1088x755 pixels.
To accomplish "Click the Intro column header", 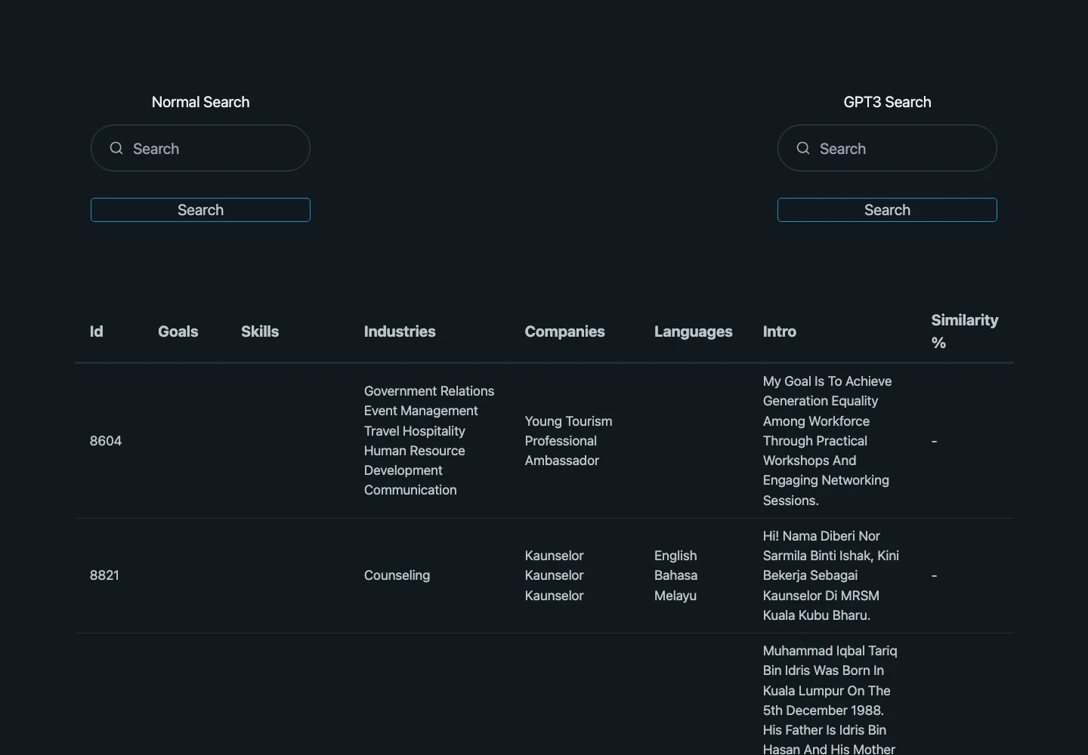I will pos(779,331).
